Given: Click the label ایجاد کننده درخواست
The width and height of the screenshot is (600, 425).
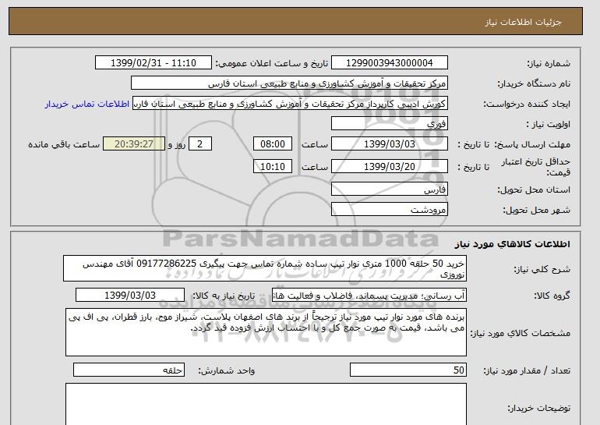Looking at the screenshot, I should [x=527, y=104].
